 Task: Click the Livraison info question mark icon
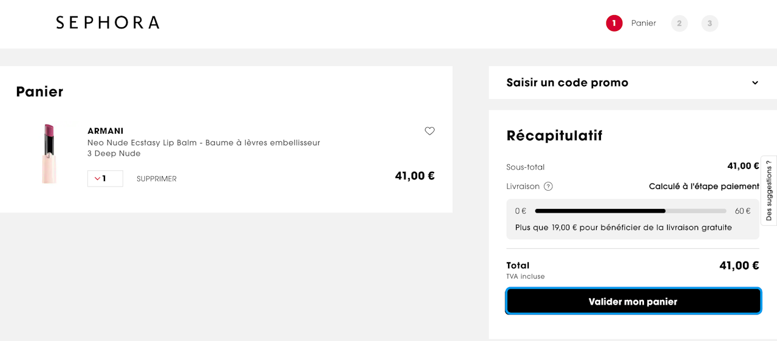pos(548,187)
